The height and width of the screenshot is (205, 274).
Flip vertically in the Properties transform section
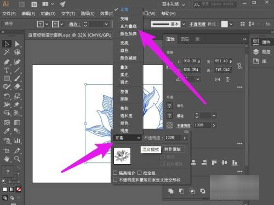[227, 79]
